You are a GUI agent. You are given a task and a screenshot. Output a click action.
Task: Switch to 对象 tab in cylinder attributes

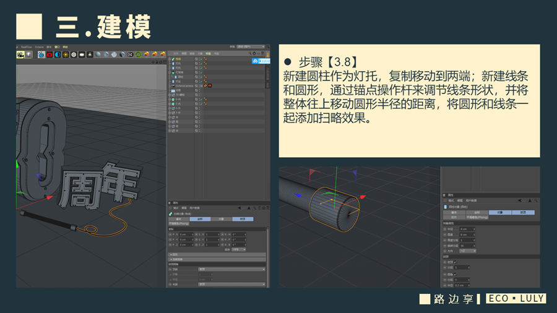coord(500,212)
